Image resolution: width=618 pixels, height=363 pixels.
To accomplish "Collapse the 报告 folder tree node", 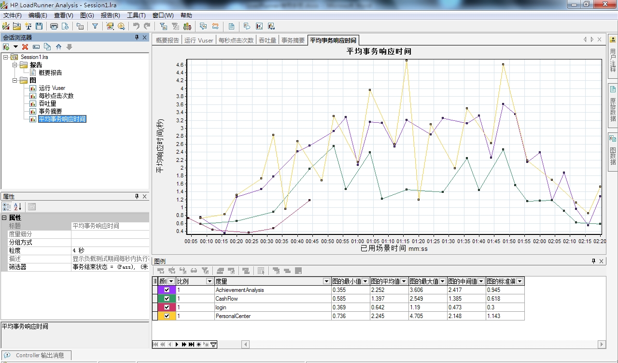I will pyautogui.click(x=14, y=65).
